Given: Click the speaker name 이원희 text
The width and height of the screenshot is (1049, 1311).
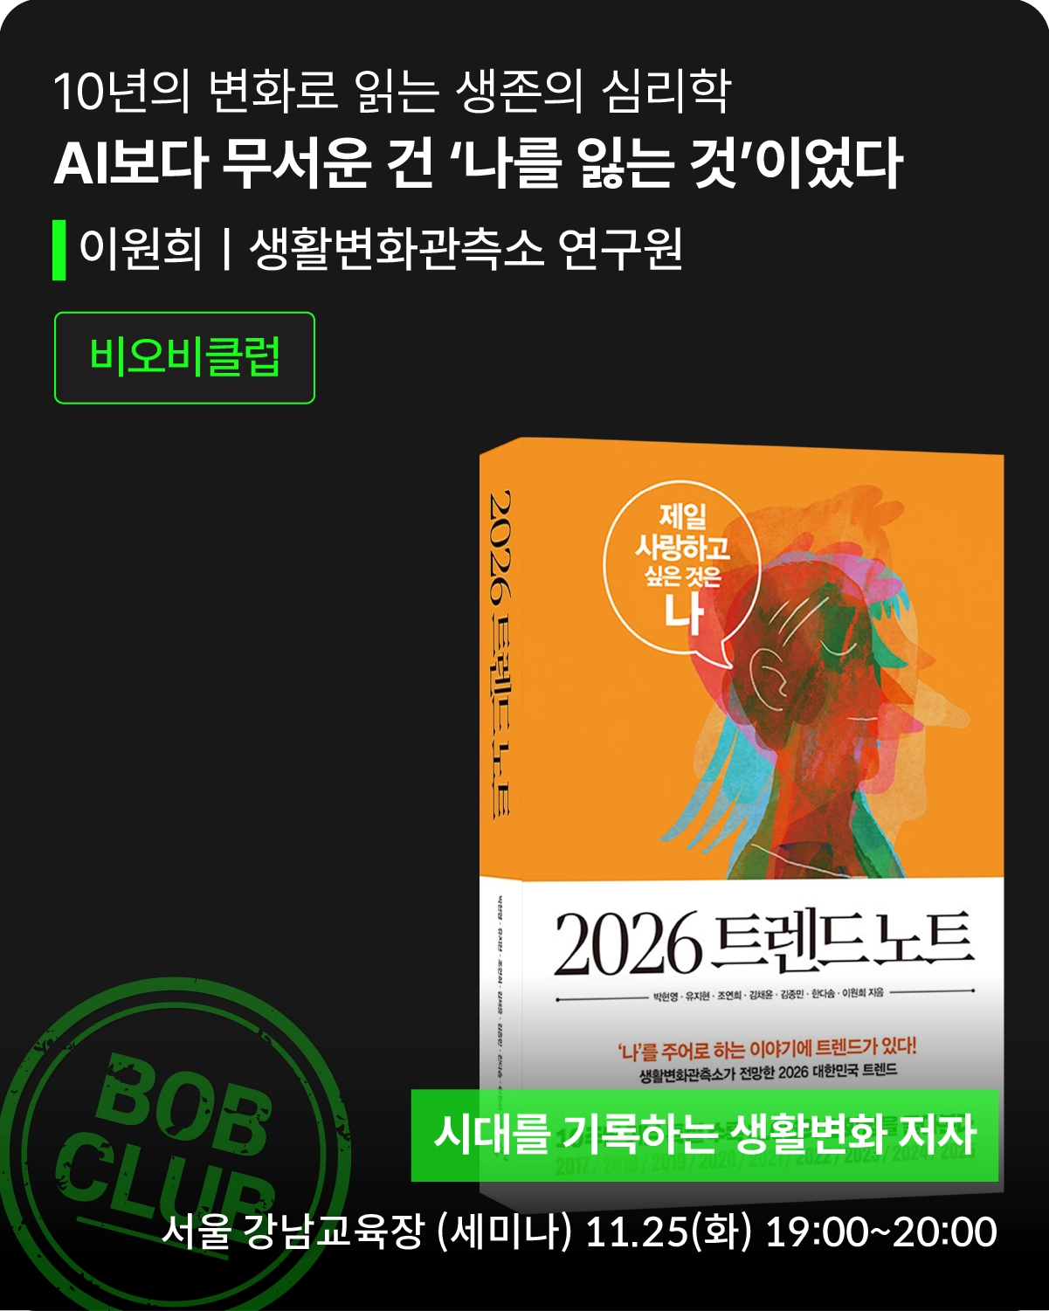Looking at the screenshot, I should click(x=140, y=248).
